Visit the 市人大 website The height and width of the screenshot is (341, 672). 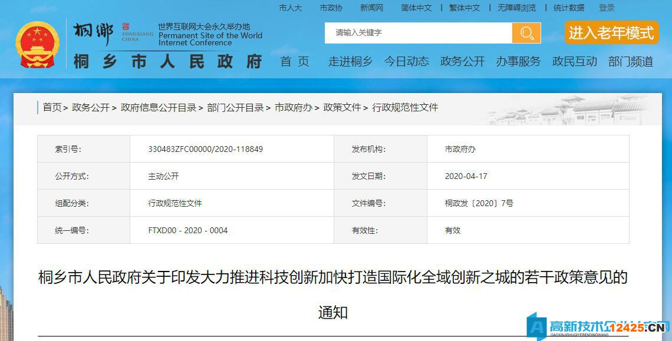click(x=289, y=8)
